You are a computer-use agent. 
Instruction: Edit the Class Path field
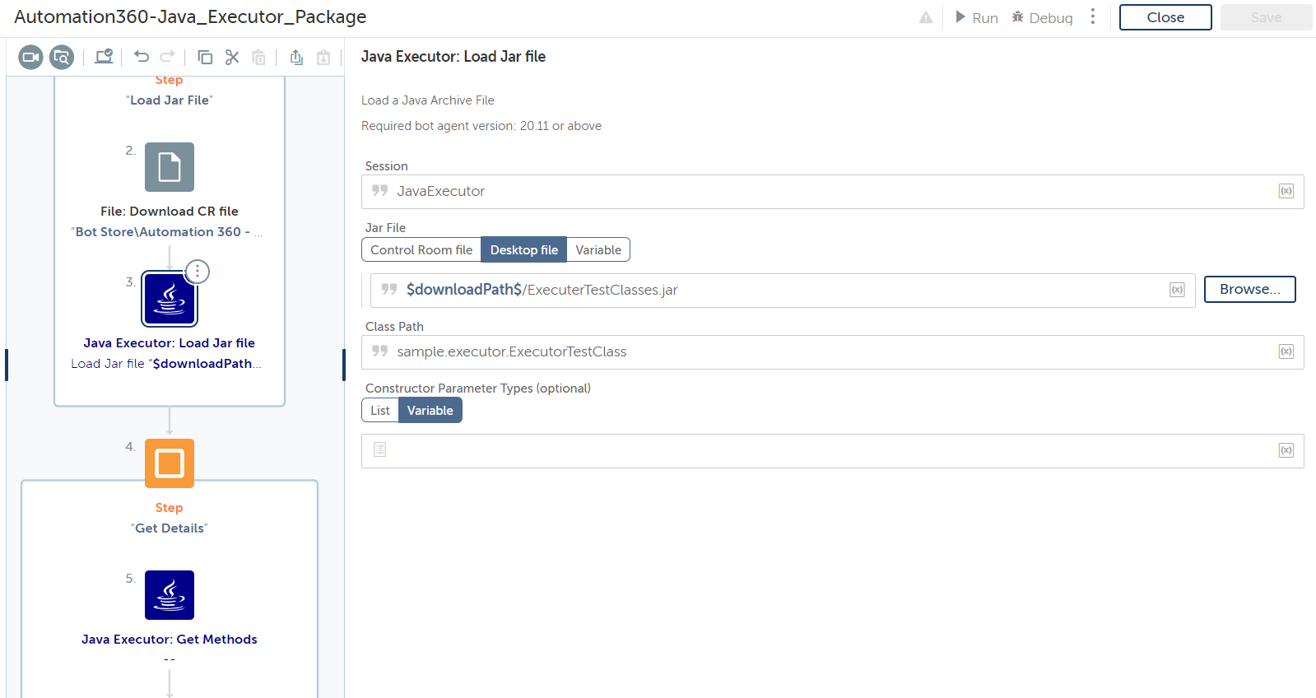click(x=833, y=352)
